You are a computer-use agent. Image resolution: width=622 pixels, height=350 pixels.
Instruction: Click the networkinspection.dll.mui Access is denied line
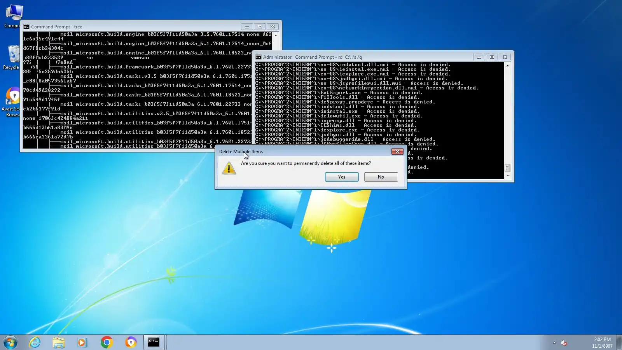pos(367,88)
